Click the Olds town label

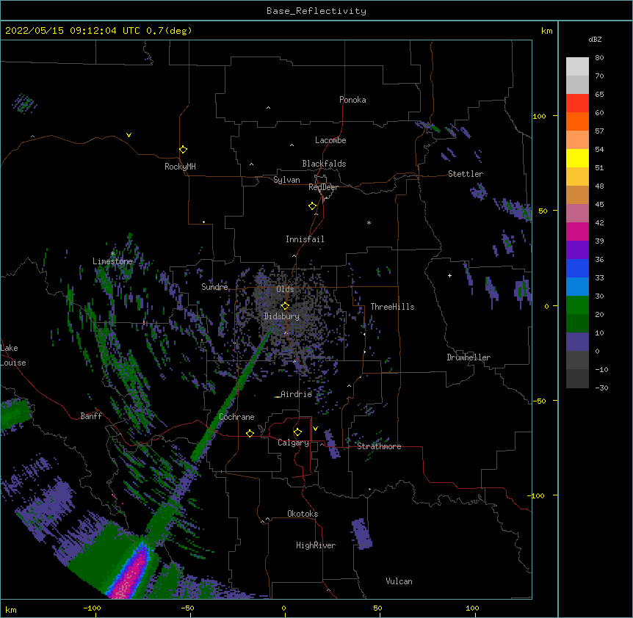285,289
